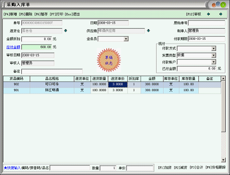Image resolution: width=230 pixels, height=175 pixels.
Task: Expand the 付款方式 dropdown
Action: pos(214,49)
